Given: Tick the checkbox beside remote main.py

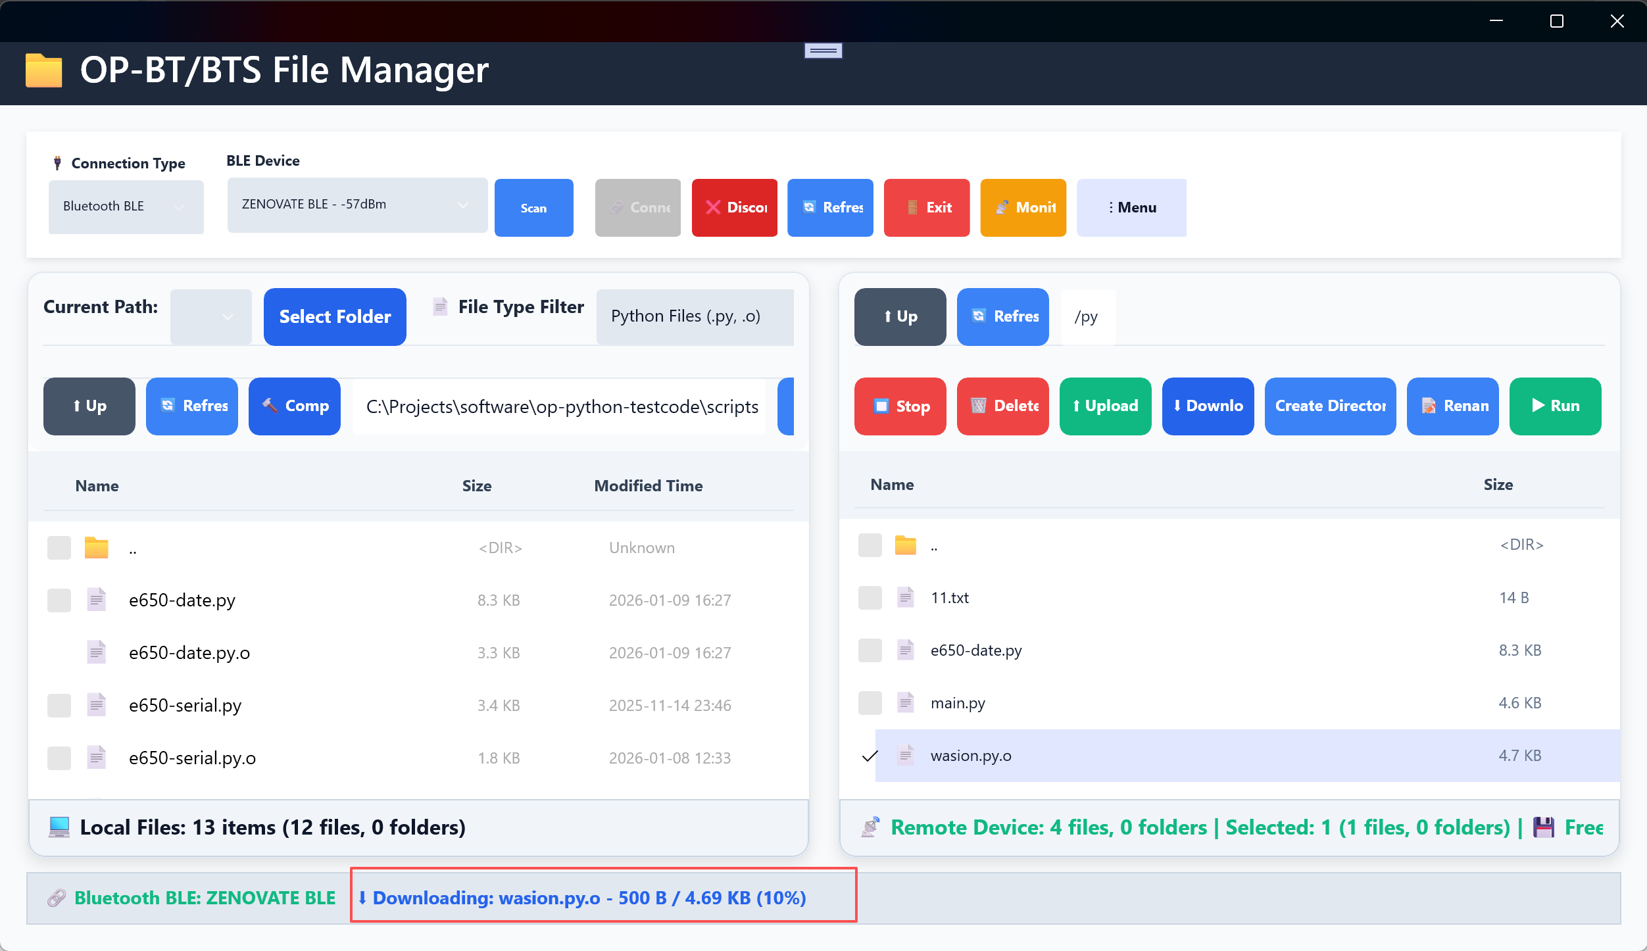Looking at the screenshot, I should [870, 702].
